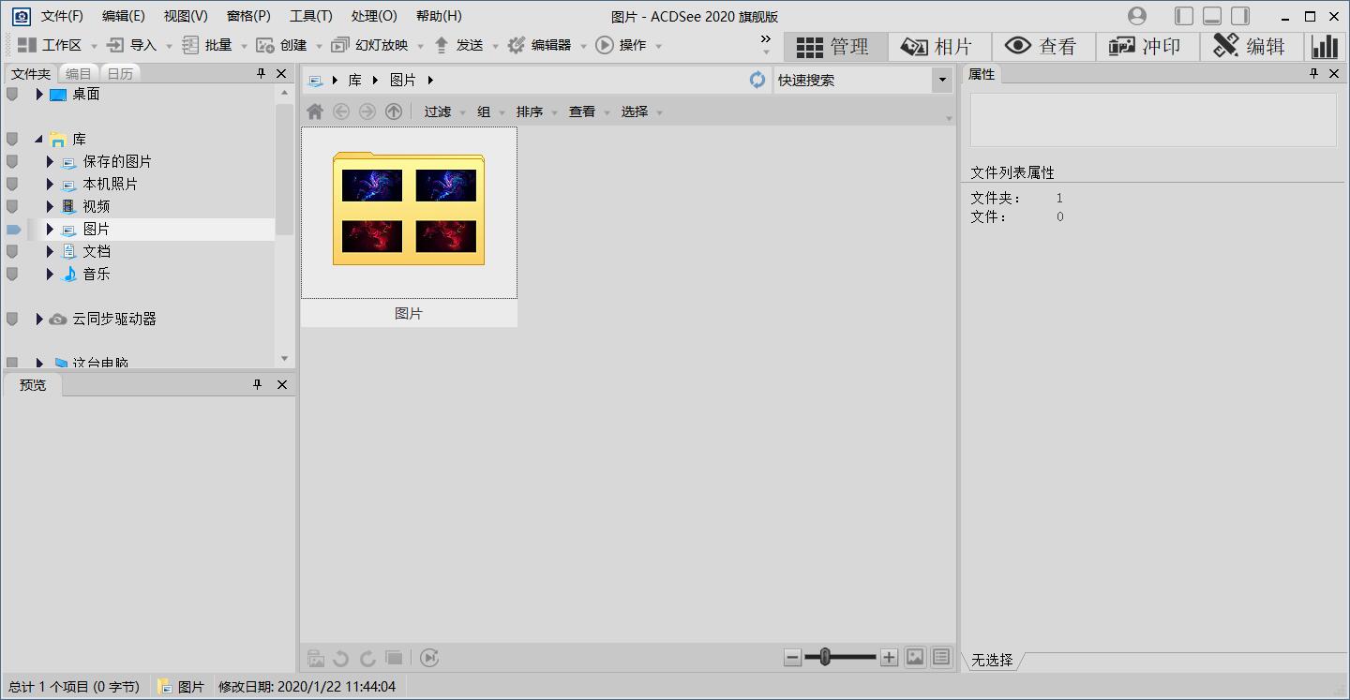
Task: Go up one folder level with the up arrow
Action: pyautogui.click(x=394, y=112)
